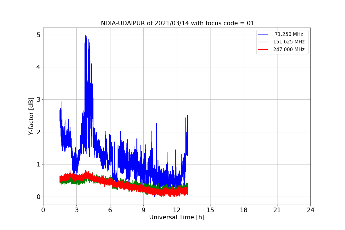The width and height of the screenshot is (345, 230).
Task: Click the blue spike at the end near 13 h
Action: (x=187, y=116)
